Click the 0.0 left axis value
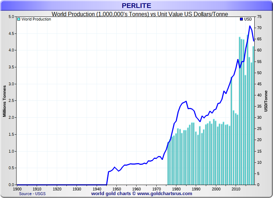 tap(11, 185)
